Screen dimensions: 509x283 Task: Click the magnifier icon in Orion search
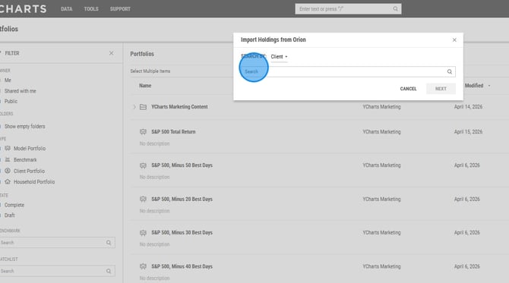click(x=449, y=71)
